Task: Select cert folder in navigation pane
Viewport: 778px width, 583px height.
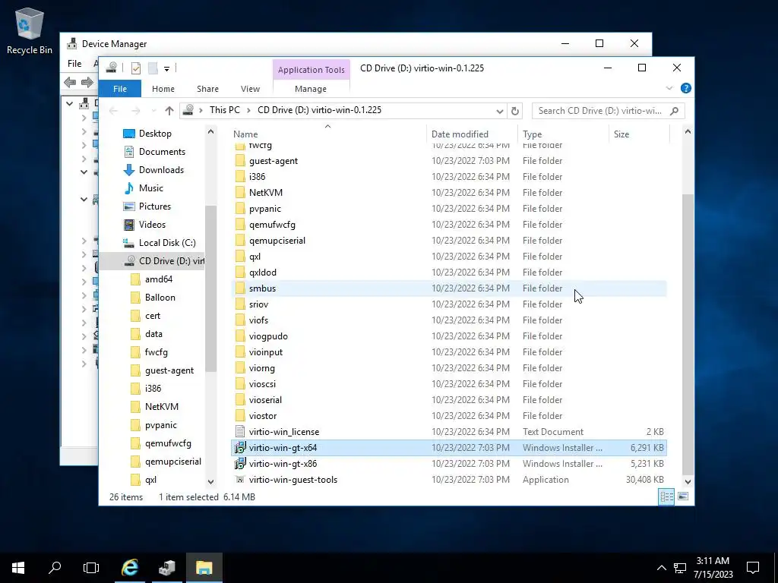Action: (152, 316)
